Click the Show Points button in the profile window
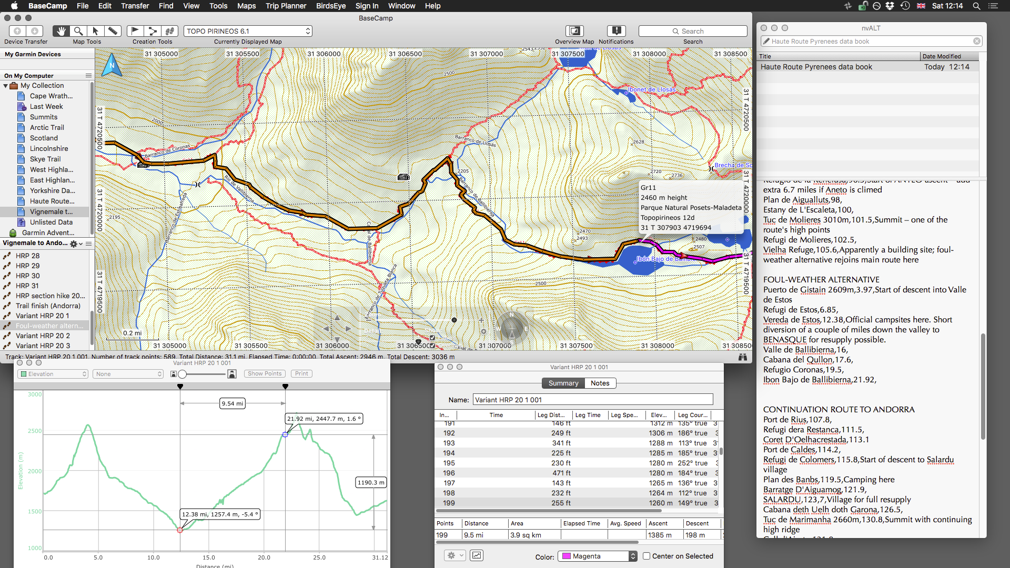The width and height of the screenshot is (1010, 568). pyautogui.click(x=265, y=373)
